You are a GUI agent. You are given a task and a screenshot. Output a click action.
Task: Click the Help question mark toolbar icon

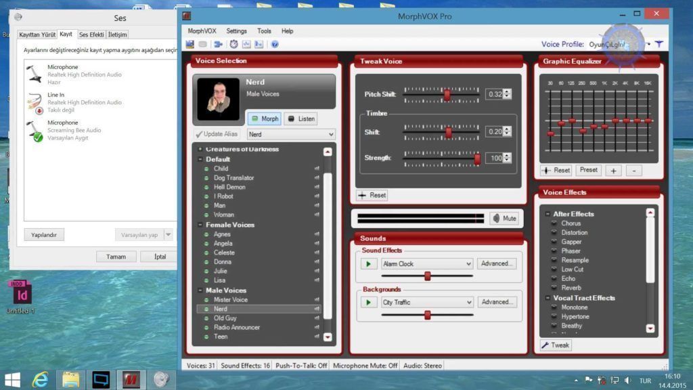275,45
